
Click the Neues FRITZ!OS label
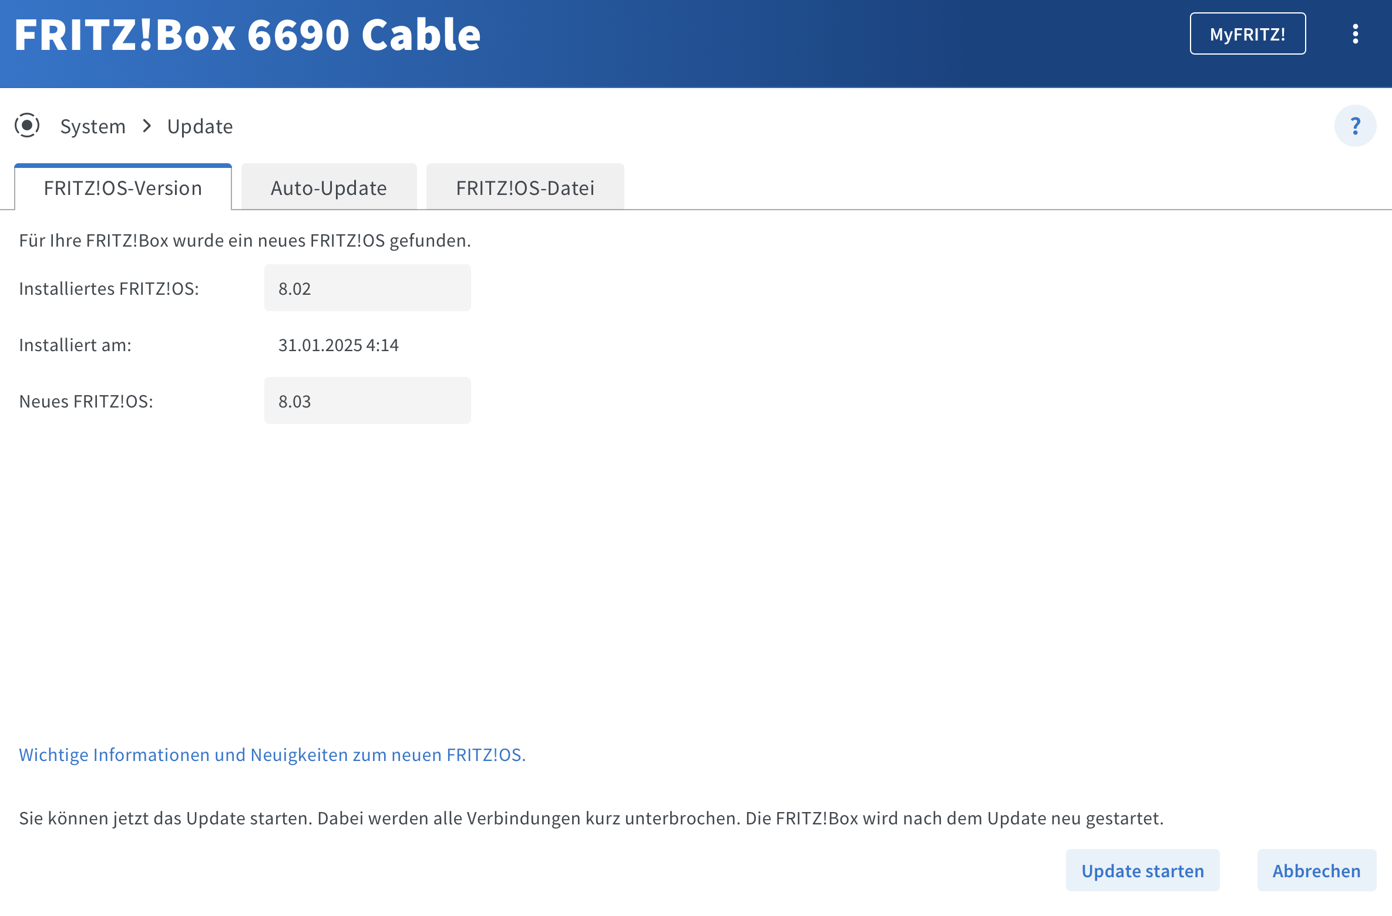(x=86, y=401)
